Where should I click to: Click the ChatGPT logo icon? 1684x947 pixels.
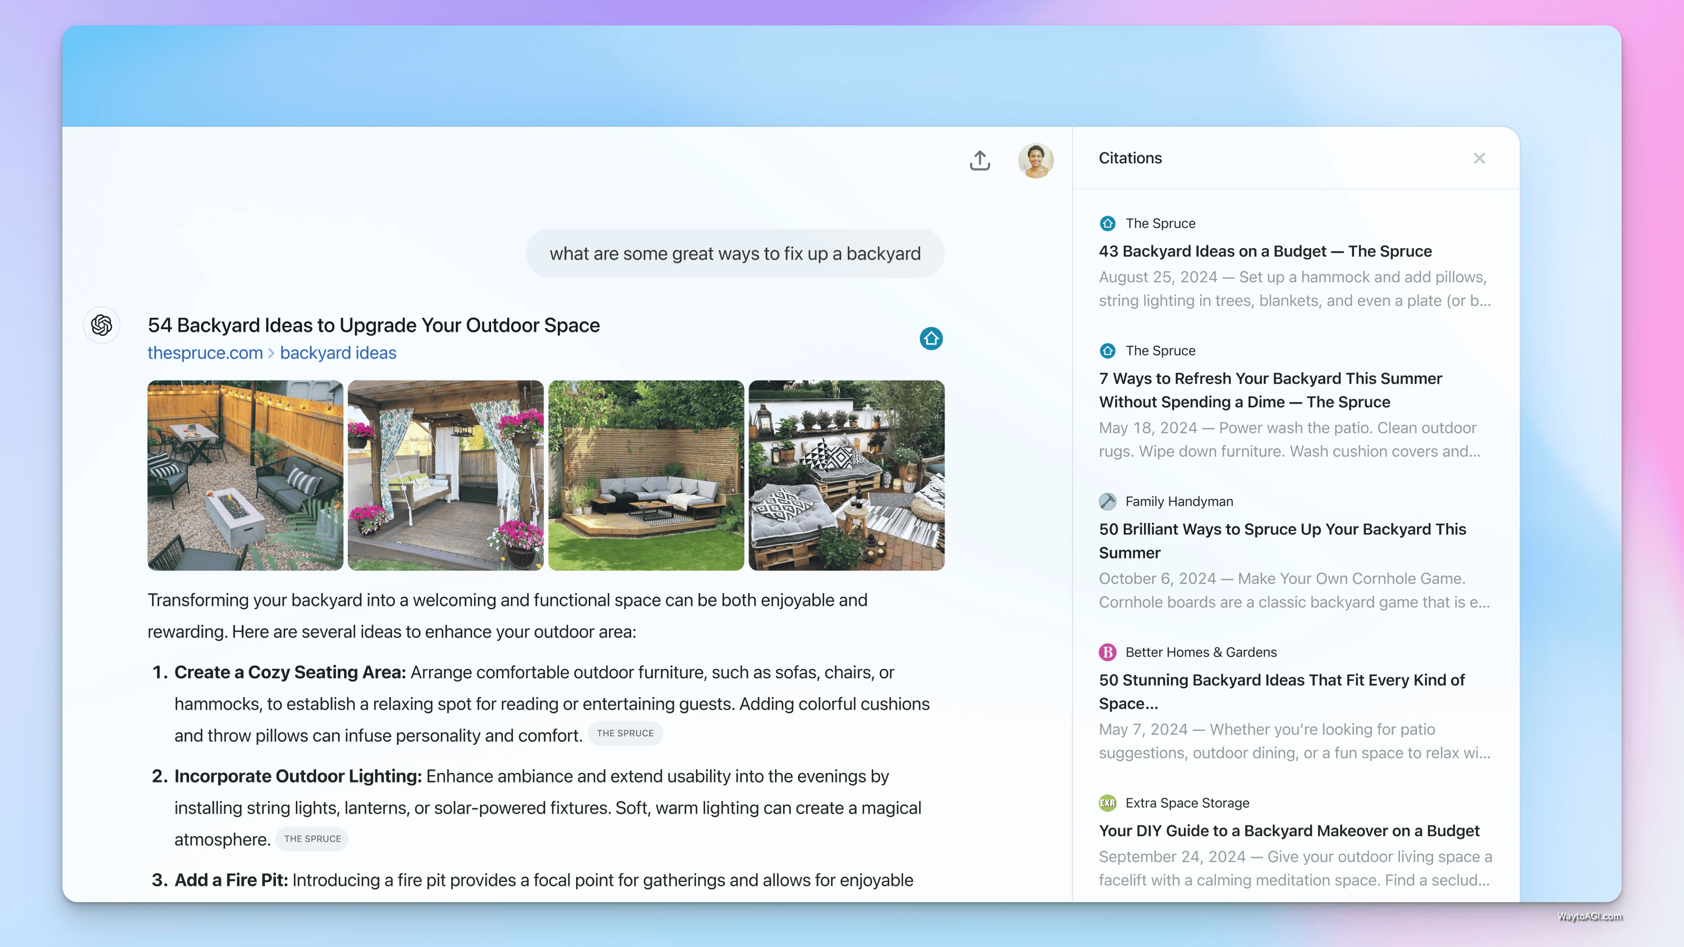(101, 325)
